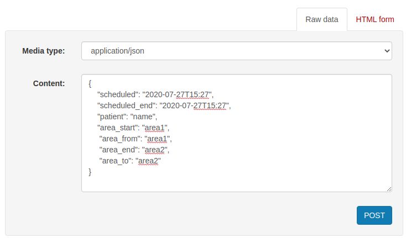Click the "area_to": "area2" line
Screen dimensions: 406x238
tap(130, 161)
